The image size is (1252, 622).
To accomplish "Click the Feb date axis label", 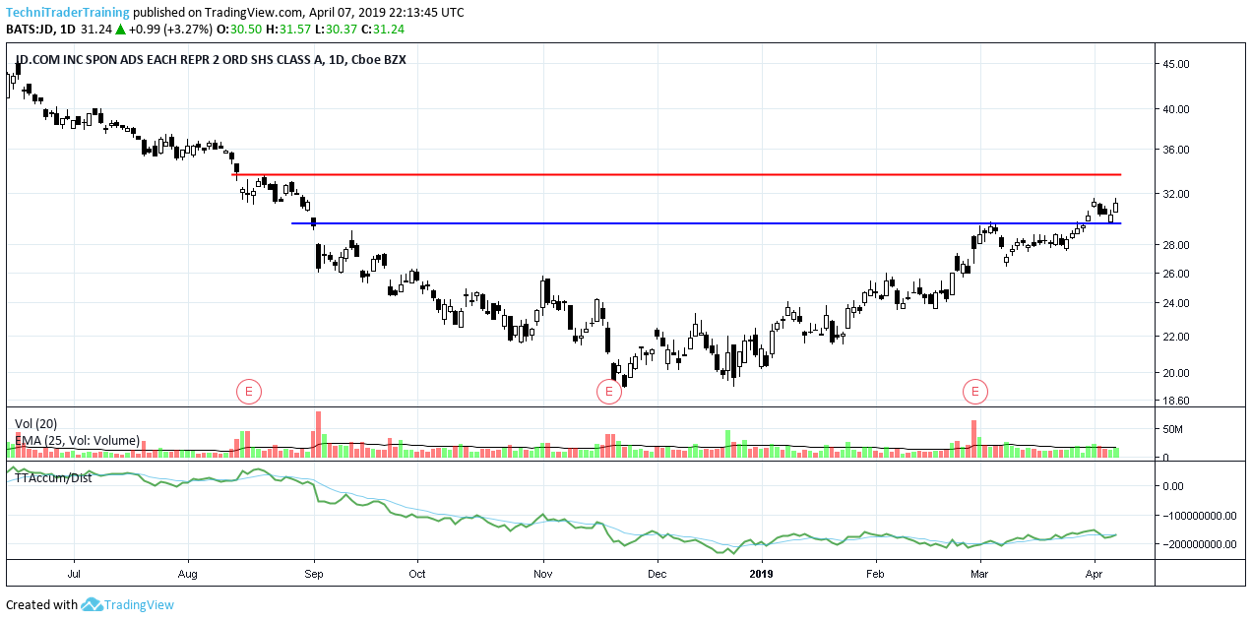I will point(876,572).
